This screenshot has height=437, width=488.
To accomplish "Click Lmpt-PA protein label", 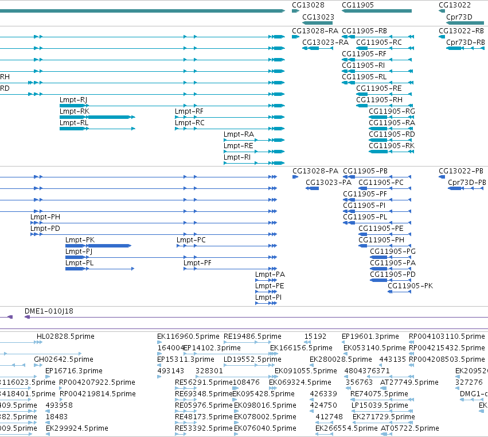I will (x=270, y=275).
